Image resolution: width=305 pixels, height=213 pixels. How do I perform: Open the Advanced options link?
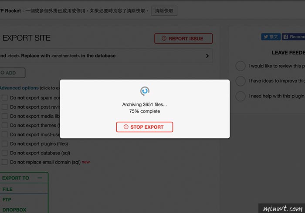pyautogui.click(x=19, y=88)
